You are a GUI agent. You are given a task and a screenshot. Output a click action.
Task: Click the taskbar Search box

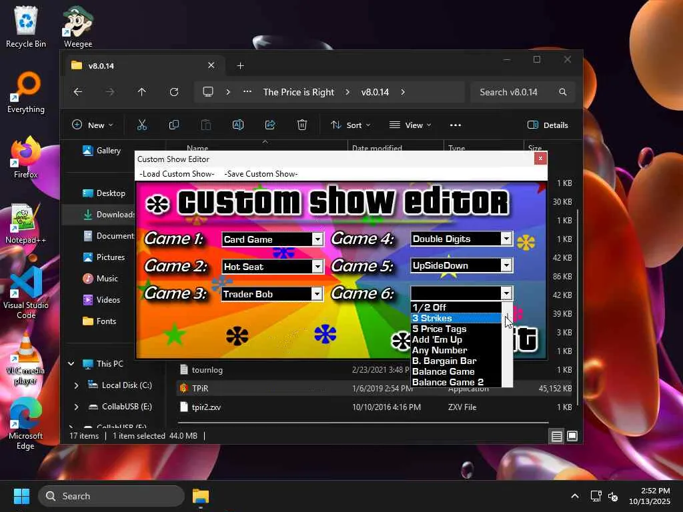111,496
